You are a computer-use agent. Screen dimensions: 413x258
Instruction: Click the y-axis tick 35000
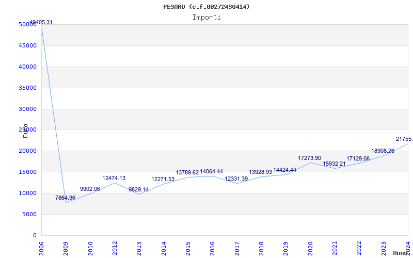click(28, 88)
